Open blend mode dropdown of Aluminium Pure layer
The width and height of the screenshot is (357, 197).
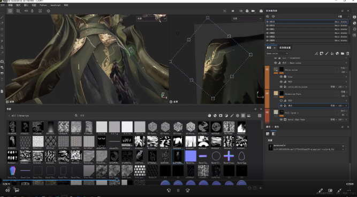click(x=344, y=92)
